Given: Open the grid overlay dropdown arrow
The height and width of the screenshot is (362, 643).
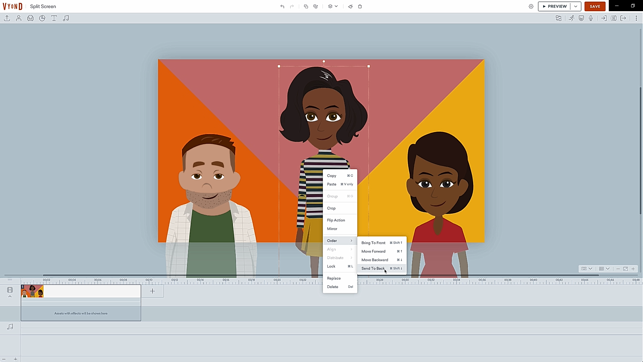Looking at the screenshot, I should point(608,269).
